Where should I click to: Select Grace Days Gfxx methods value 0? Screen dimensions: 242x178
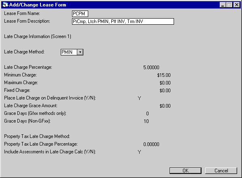pyautogui.click(x=147, y=114)
